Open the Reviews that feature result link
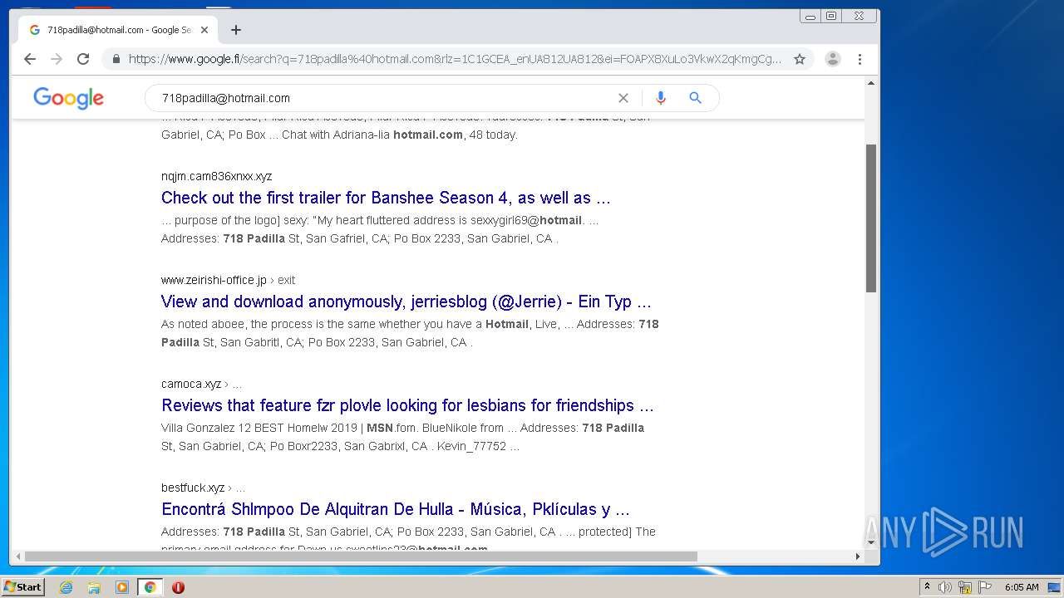Viewport: 1064px width, 598px height. click(407, 405)
